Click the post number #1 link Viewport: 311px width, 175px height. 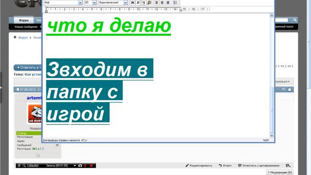coord(284,89)
